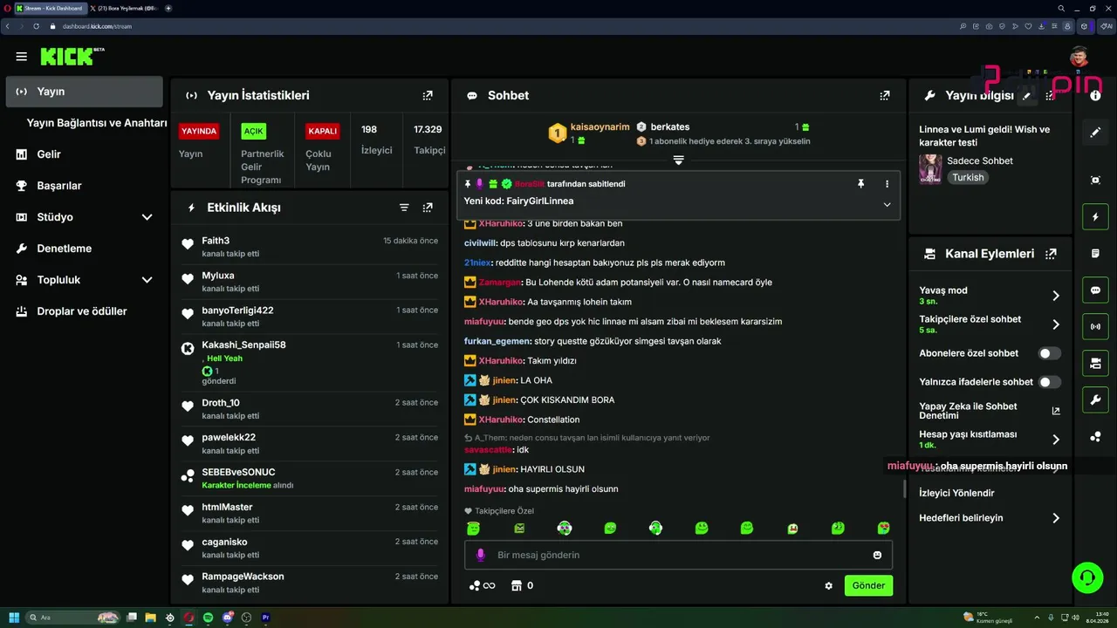Pop out the Sohbet chat panel
Screen dimensions: 1117x628
click(885, 96)
